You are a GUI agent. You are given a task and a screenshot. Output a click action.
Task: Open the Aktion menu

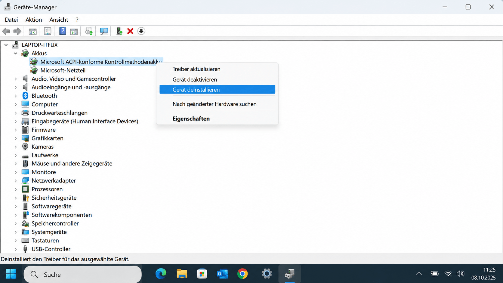click(x=34, y=20)
